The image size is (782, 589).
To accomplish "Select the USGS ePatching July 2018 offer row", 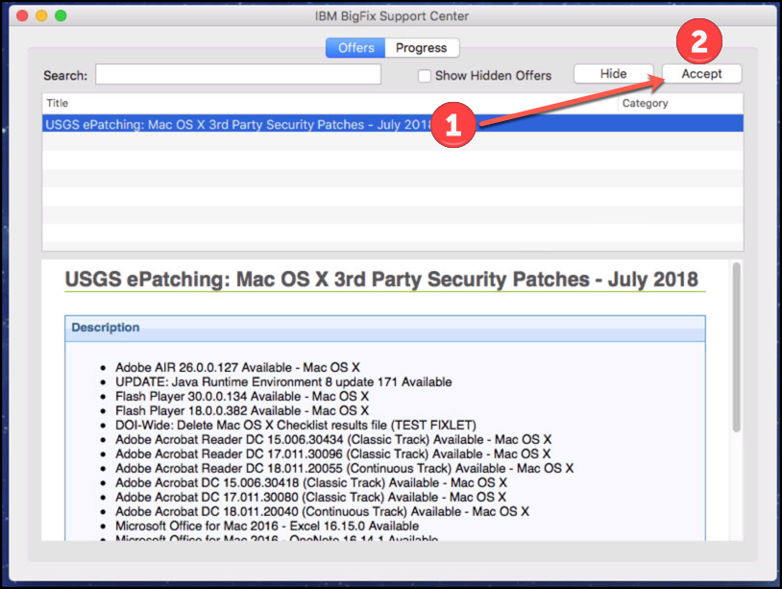I will [x=393, y=124].
